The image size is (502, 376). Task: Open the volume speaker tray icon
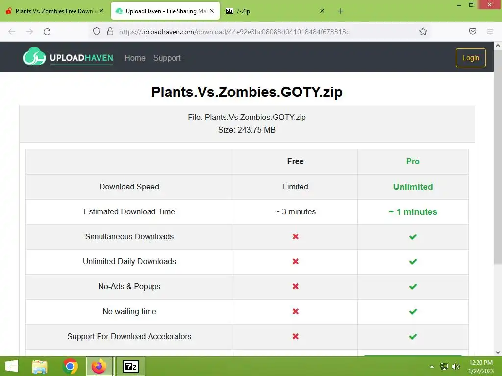click(x=456, y=366)
